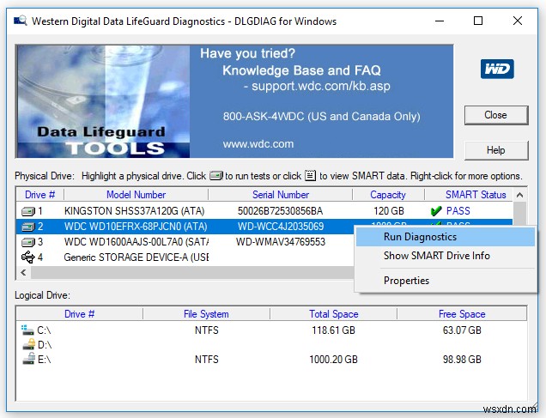This screenshot has height=418, width=546.
Task: Click the Free Space column header
Action: click(461, 314)
